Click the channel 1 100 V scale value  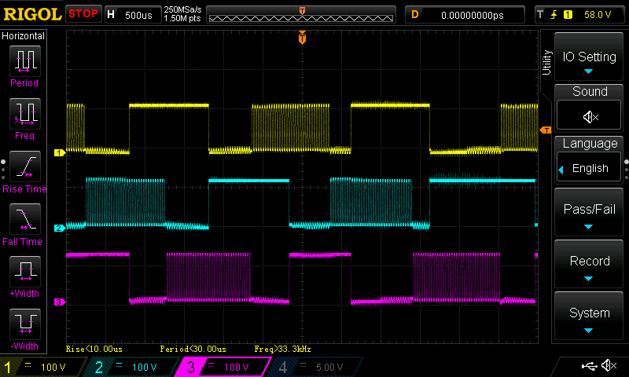tap(53, 367)
